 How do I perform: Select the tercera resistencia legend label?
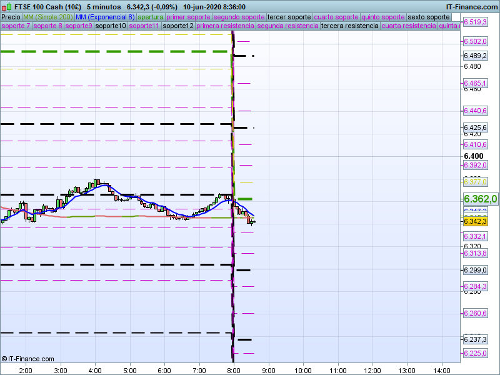[x=349, y=26]
